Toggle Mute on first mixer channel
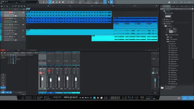Viewport: 194px width, 109px height. coord(41,71)
